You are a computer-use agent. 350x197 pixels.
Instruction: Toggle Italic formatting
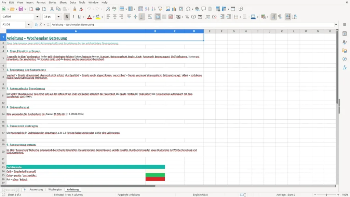(73, 17)
